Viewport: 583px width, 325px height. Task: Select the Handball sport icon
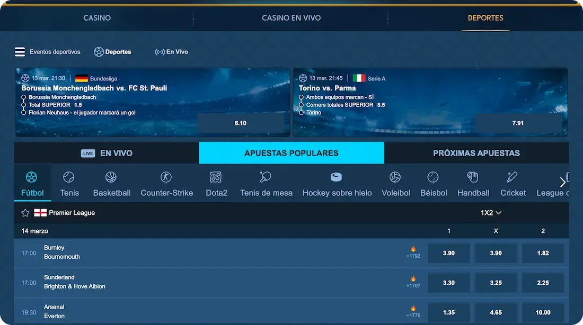tap(473, 177)
